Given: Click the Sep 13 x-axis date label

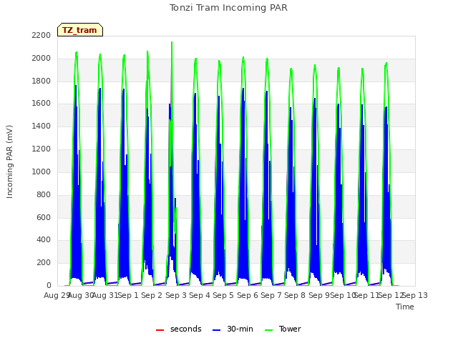Looking at the screenshot, I should tap(415, 295).
